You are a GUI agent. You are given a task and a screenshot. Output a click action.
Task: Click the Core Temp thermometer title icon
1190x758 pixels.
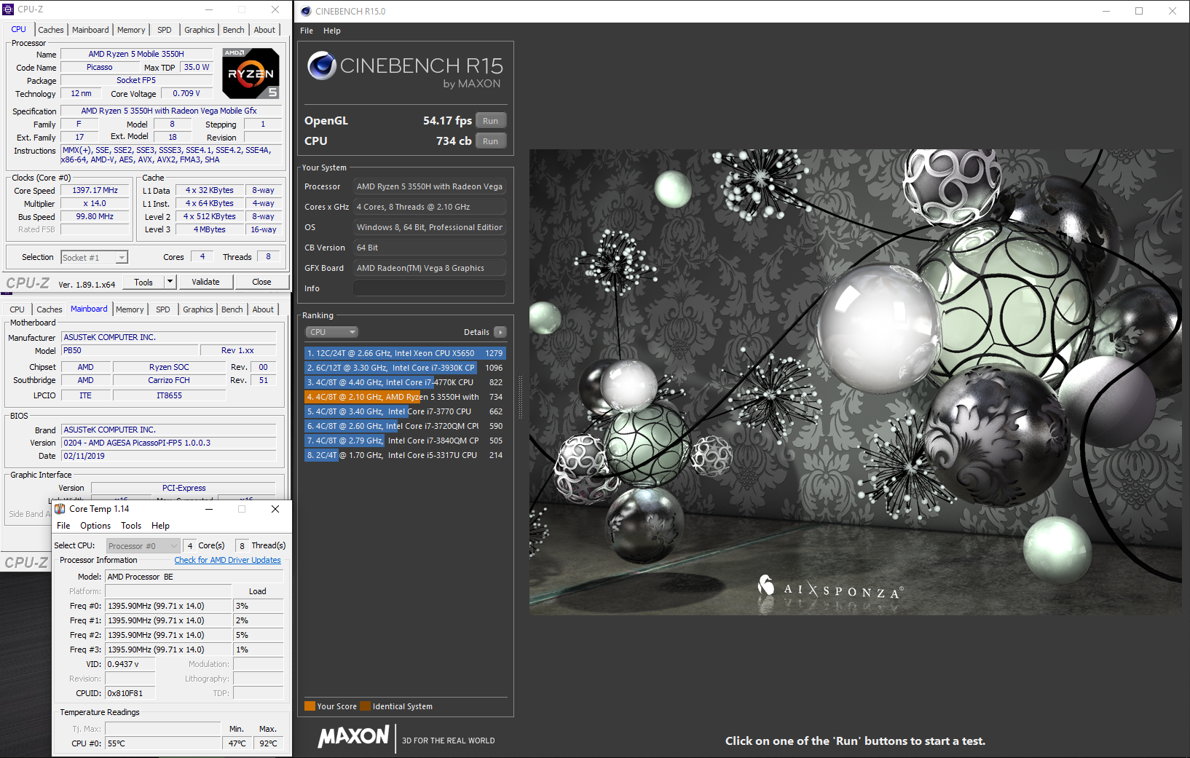(x=60, y=509)
